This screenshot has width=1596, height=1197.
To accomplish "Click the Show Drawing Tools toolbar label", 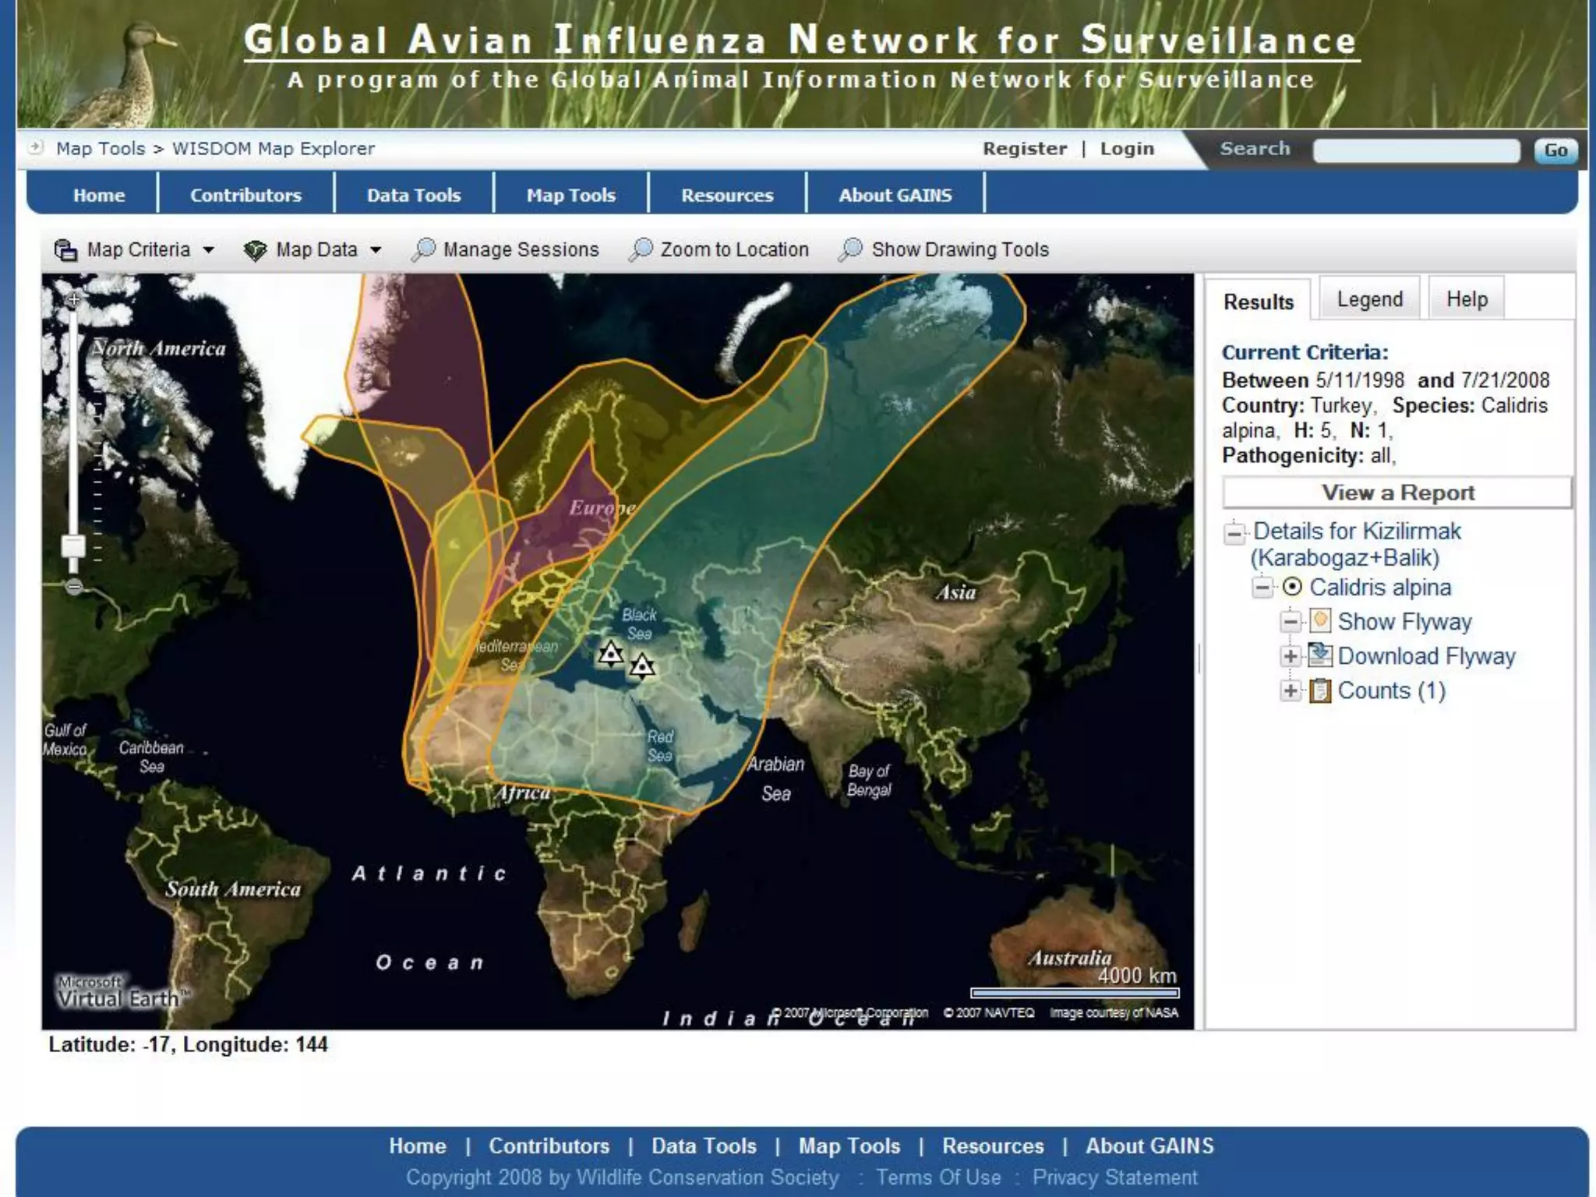I will coord(960,249).
